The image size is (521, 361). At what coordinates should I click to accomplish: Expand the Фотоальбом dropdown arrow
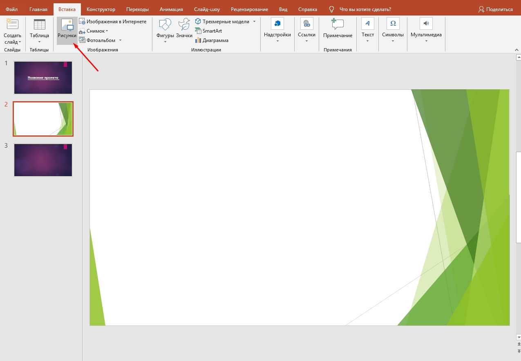120,40
